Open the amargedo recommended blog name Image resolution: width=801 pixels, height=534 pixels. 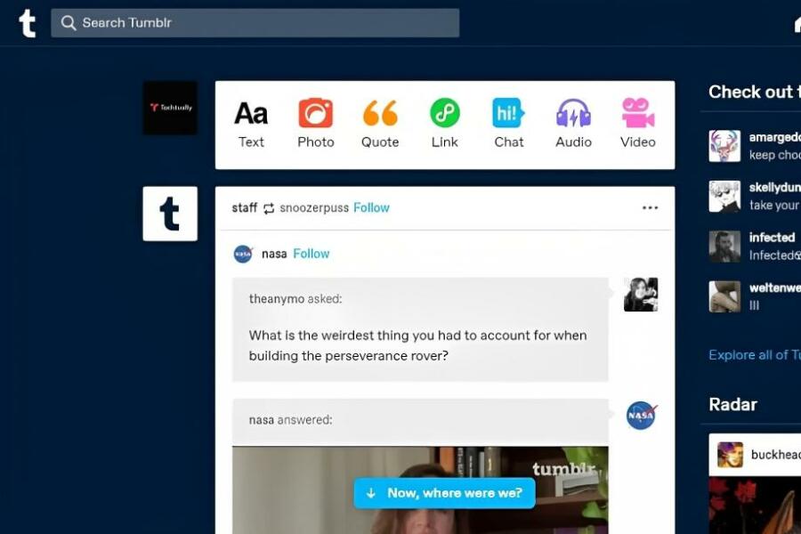[775, 137]
